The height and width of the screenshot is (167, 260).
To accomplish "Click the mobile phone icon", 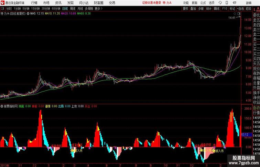I will tap(227, 3).
